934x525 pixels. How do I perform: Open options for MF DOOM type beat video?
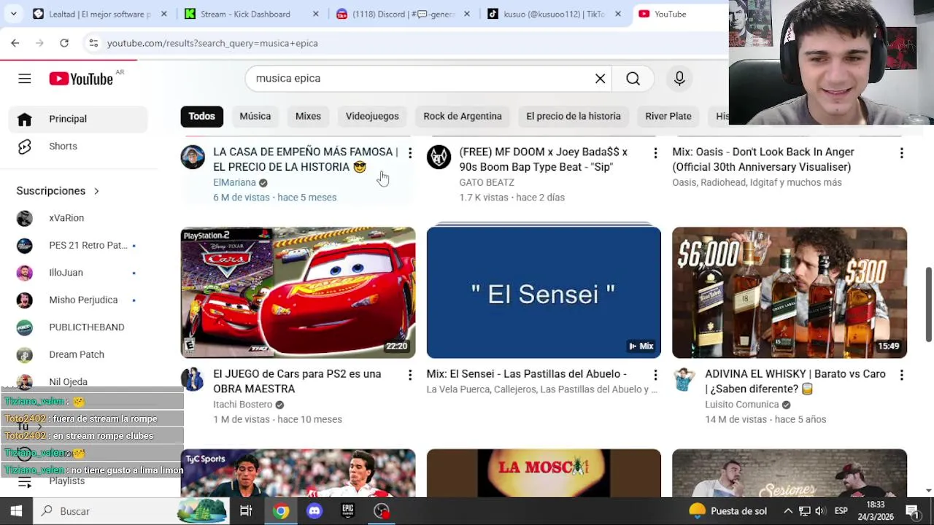coord(655,153)
